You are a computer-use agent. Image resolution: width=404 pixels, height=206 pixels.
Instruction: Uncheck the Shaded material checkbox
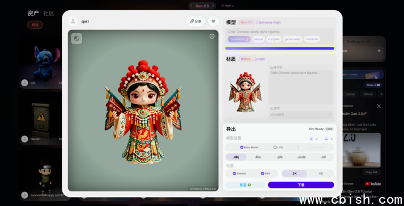point(234,174)
